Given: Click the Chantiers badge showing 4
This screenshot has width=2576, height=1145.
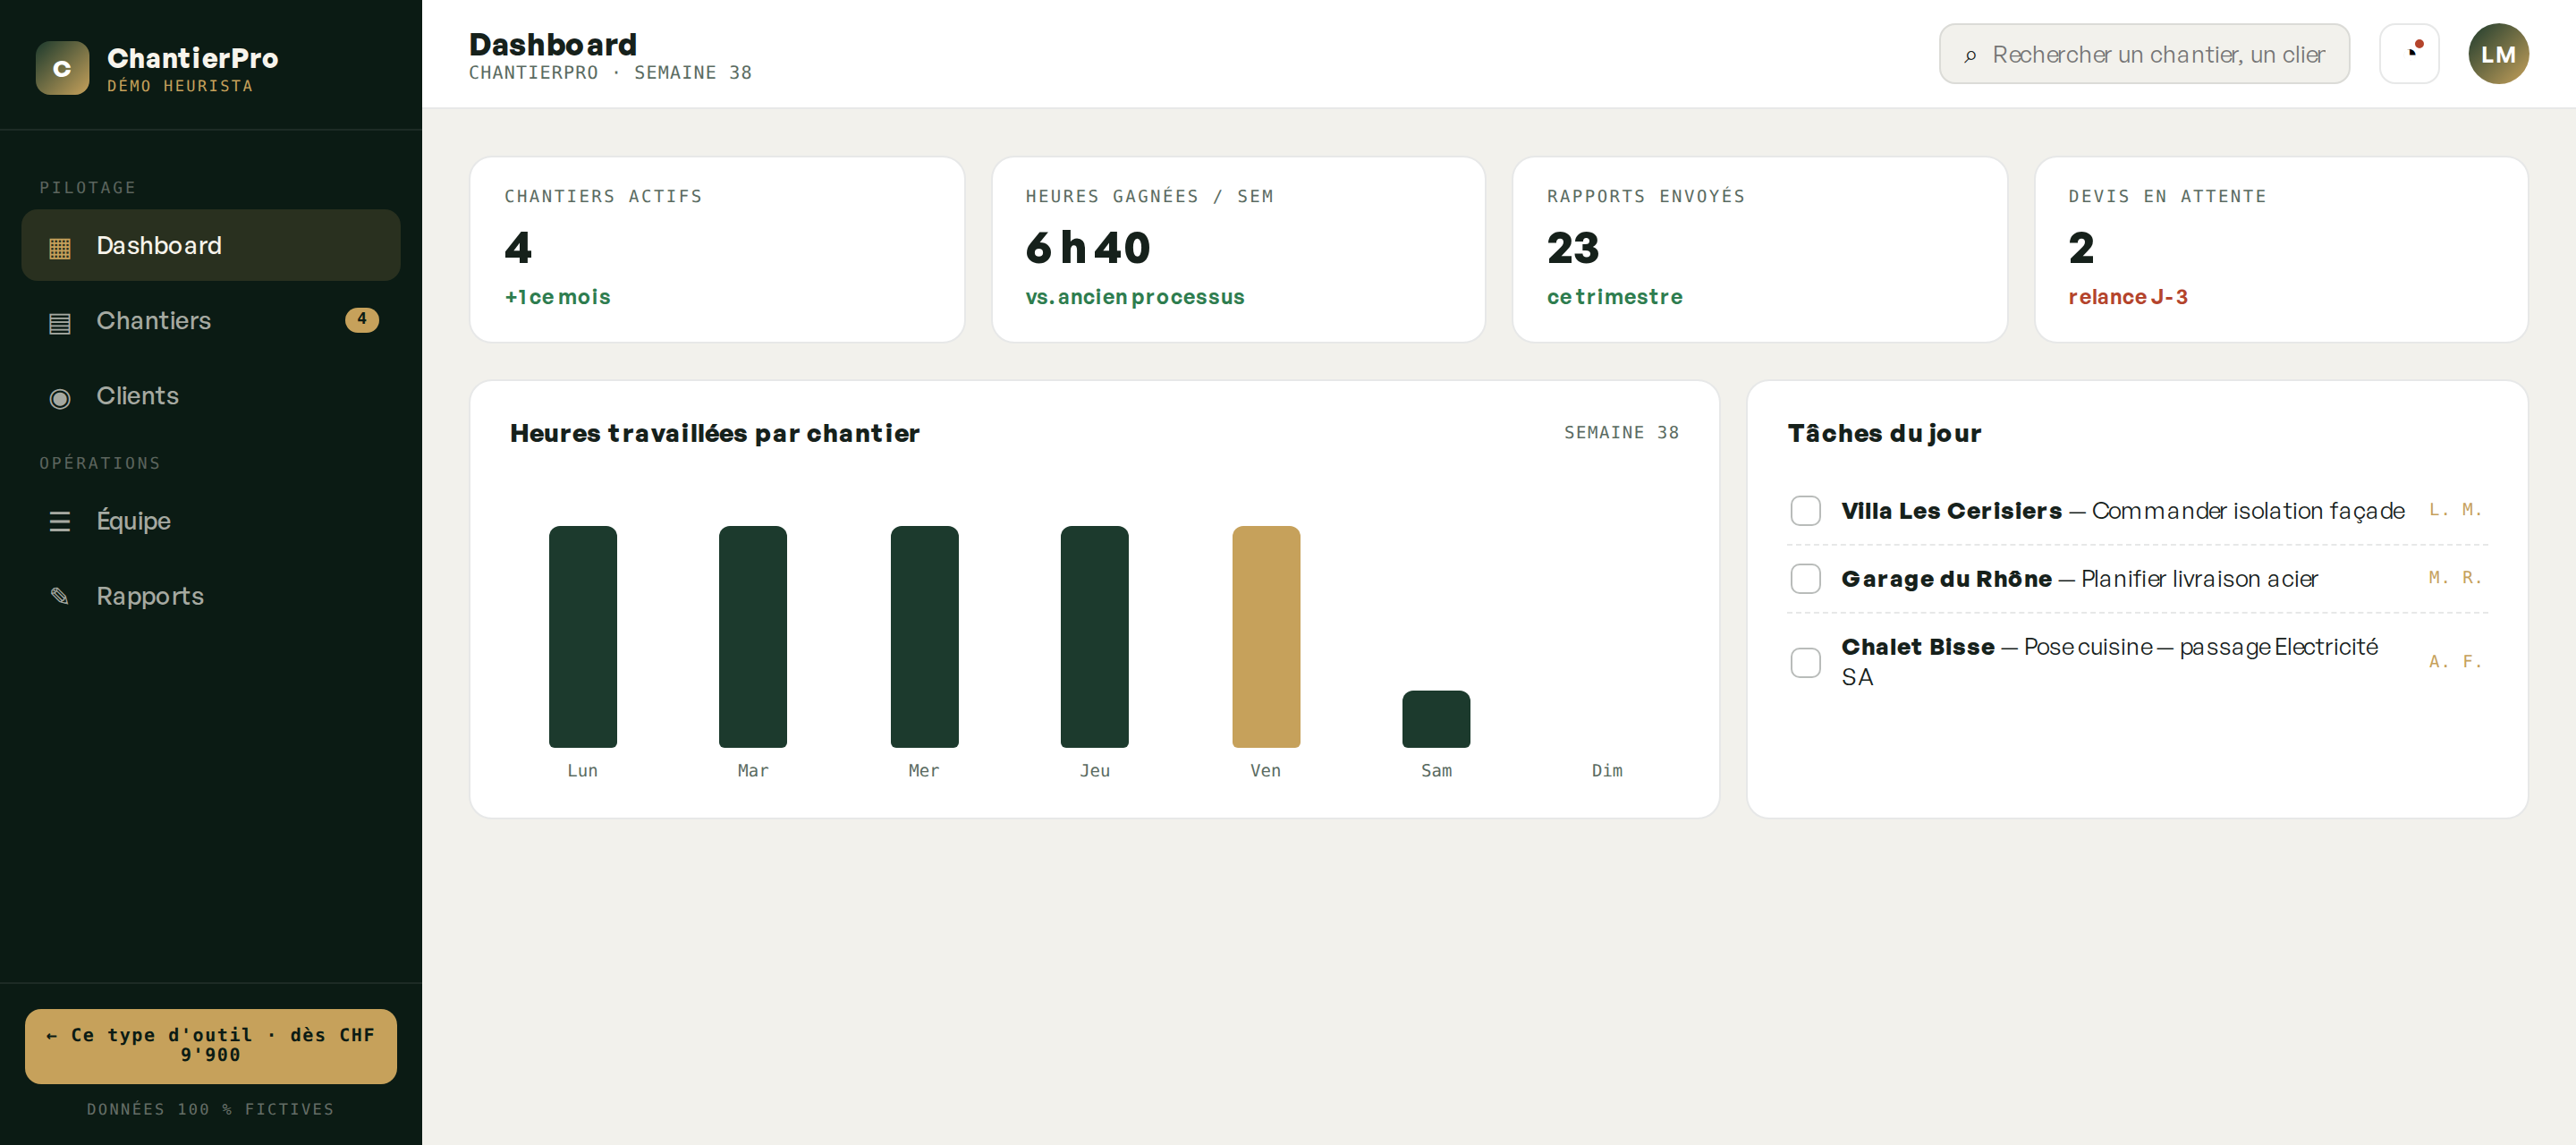Looking at the screenshot, I should pyautogui.click(x=362, y=319).
